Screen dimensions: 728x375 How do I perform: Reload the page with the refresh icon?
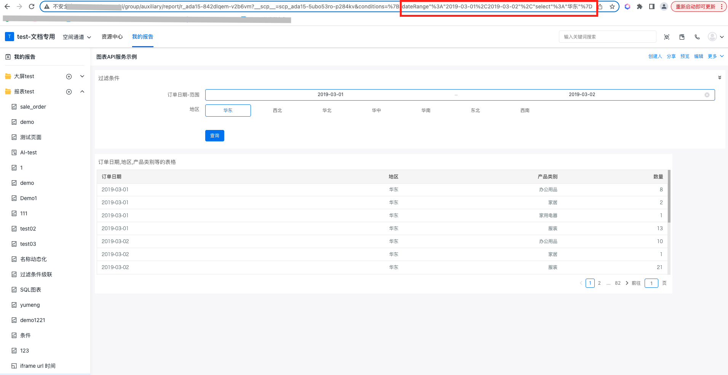[32, 6]
